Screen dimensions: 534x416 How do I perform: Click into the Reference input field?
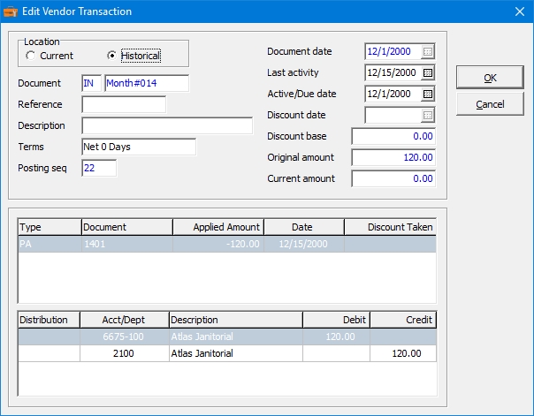124,104
